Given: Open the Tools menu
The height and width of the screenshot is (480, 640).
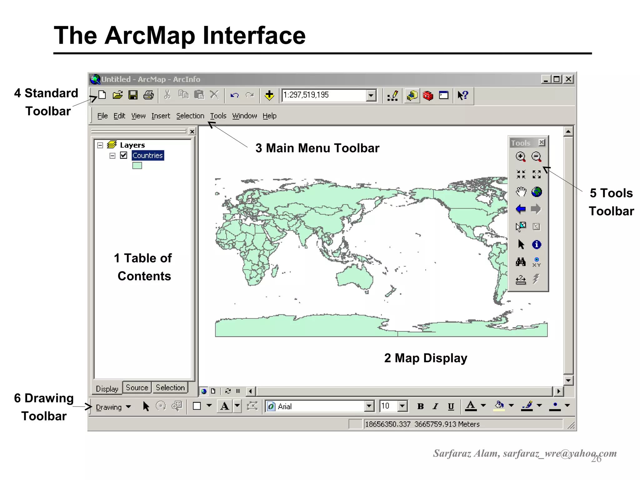Looking at the screenshot, I should (x=218, y=116).
